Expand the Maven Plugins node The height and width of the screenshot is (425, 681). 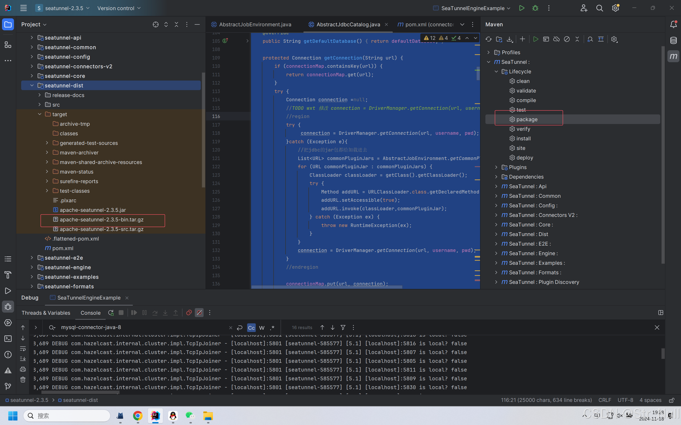tap(496, 167)
